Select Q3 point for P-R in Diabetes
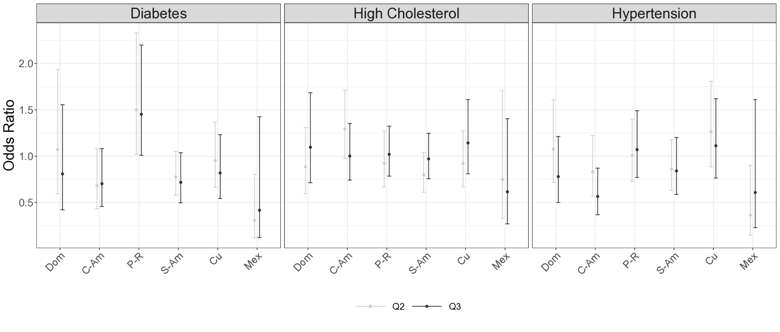This screenshot has width=780, height=332. [141, 114]
